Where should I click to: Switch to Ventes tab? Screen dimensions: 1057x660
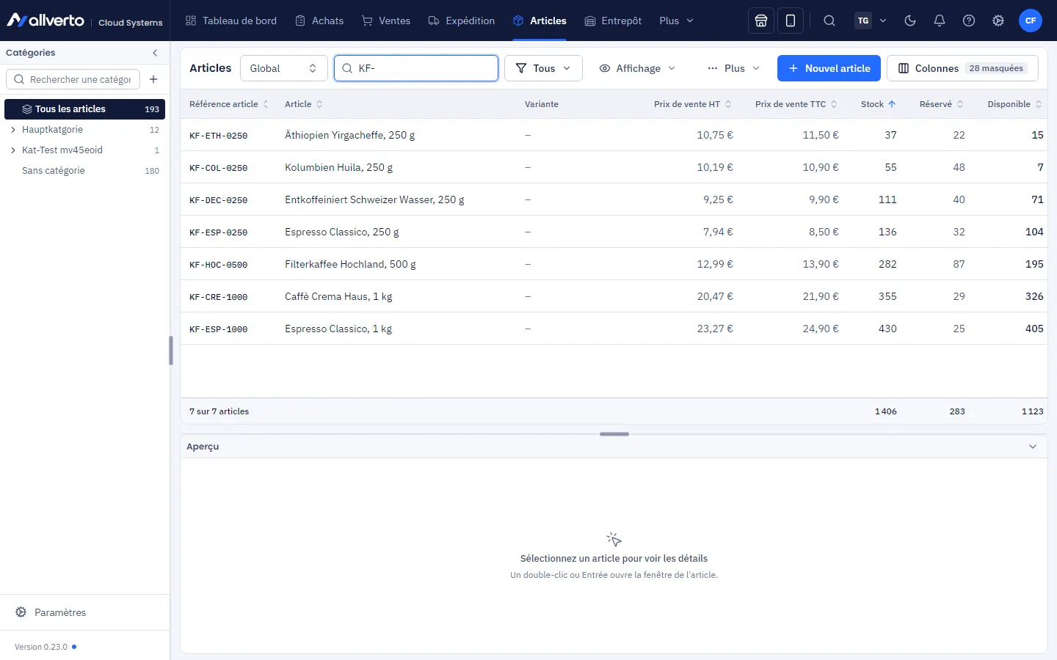pyautogui.click(x=386, y=21)
